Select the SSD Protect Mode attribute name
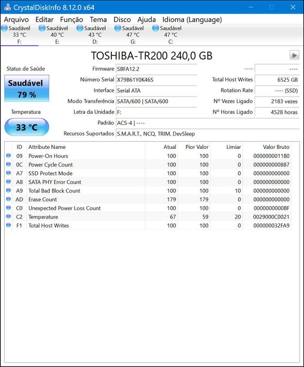Viewport: 304px width, 367px height. [x=50, y=173]
